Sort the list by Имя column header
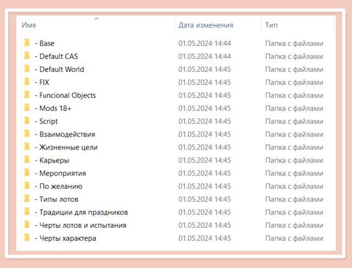Screen dimensions: 352x268 coord(28,25)
